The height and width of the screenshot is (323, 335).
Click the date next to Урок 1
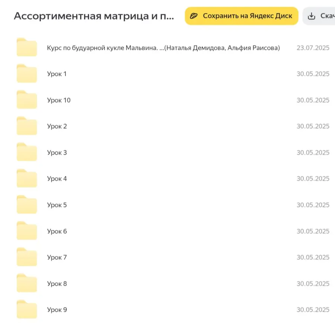click(x=313, y=74)
